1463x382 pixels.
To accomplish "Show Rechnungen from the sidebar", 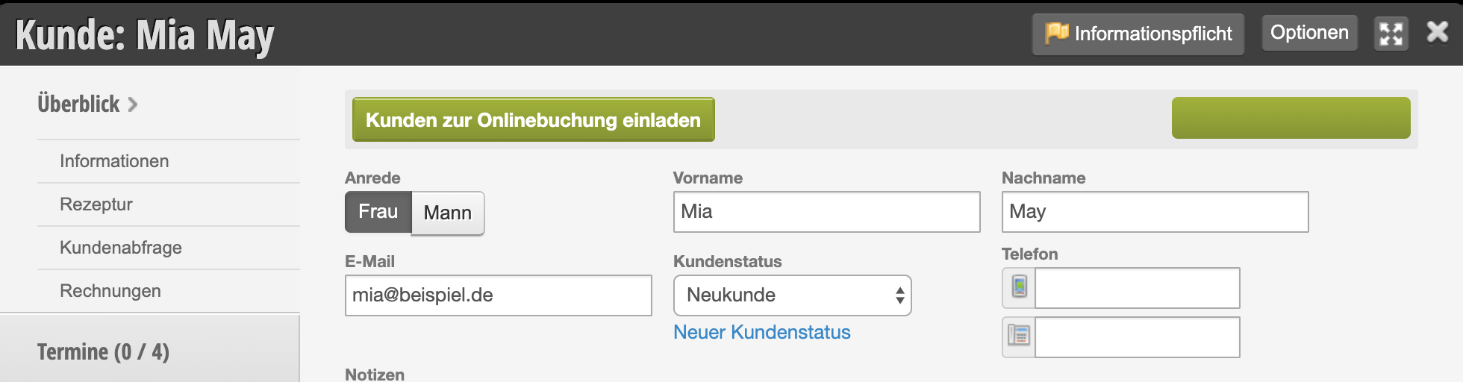I will pyautogui.click(x=110, y=291).
